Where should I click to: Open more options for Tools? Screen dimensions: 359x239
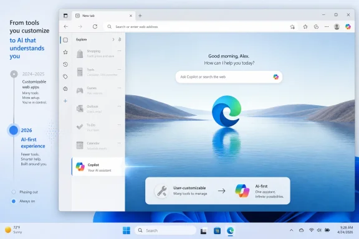(119, 69)
